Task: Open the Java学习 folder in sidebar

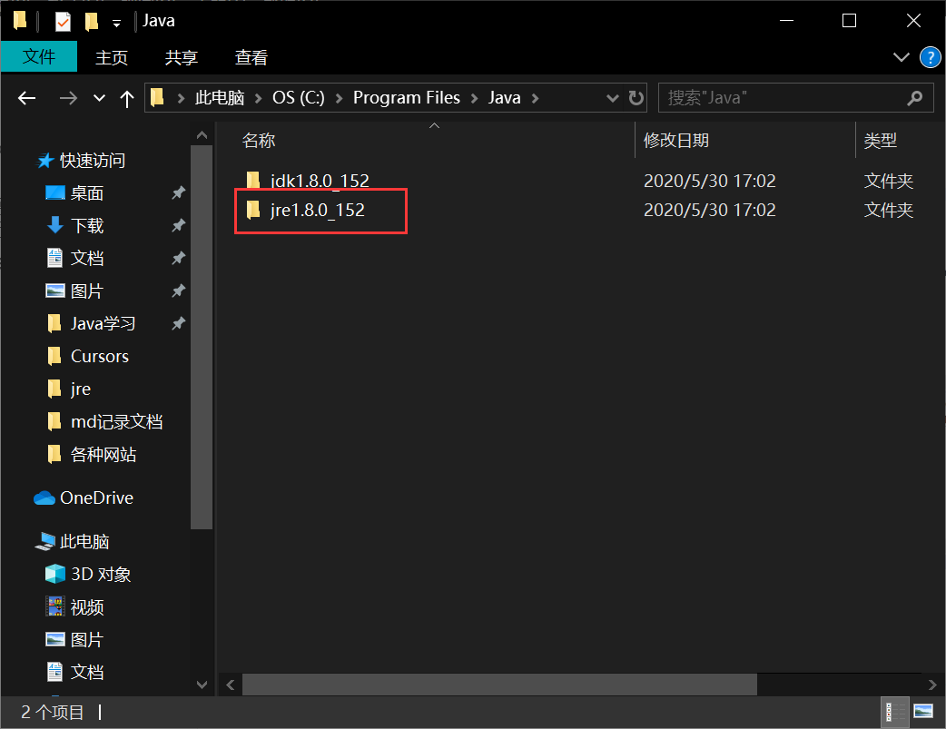Action: tap(103, 323)
